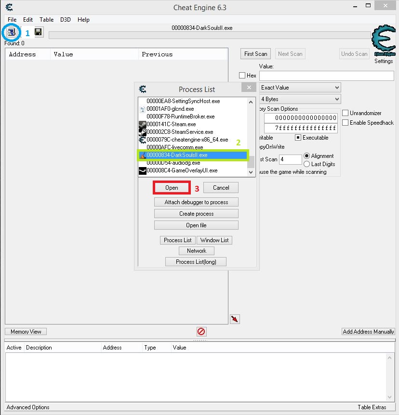Screen dimensions: 399x415
Task: Click the Description column header in cheat table
Action: 63,348
